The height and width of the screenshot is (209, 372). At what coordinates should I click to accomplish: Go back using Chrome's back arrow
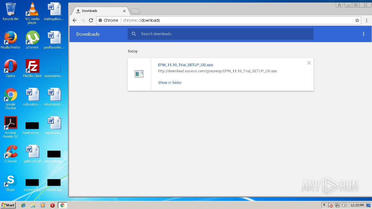point(75,20)
